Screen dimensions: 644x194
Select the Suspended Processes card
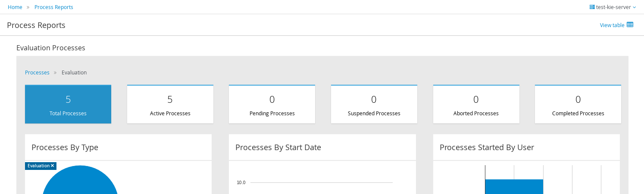[x=374, y=105]
